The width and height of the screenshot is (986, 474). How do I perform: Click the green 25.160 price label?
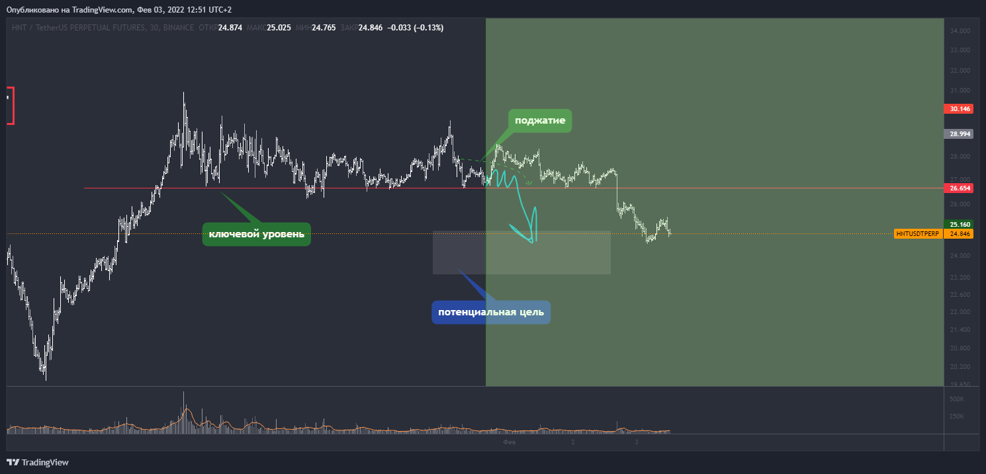[x=960, y=224]
